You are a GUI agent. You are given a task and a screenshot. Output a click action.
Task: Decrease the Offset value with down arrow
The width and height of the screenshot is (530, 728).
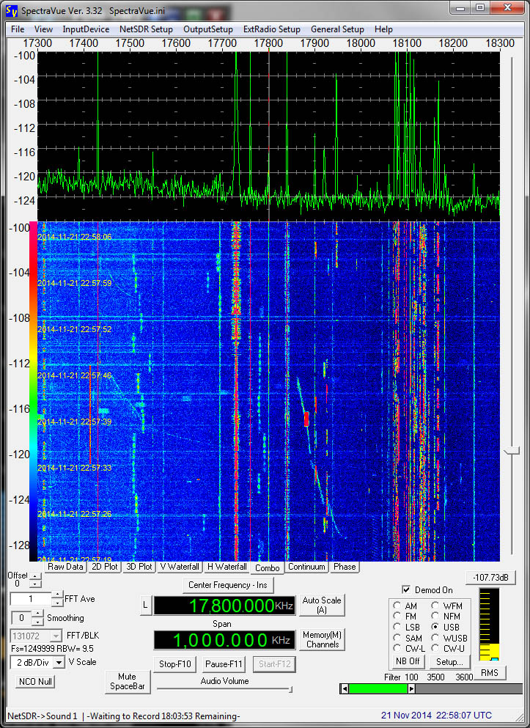(35, 584)
